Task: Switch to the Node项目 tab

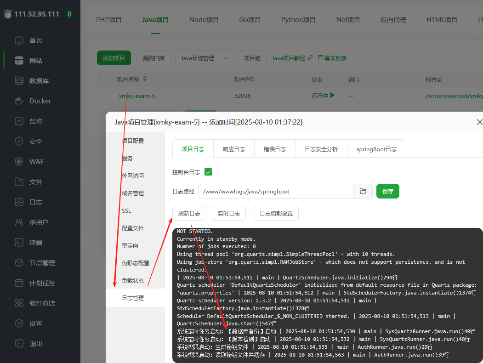Action: point(204,20)
